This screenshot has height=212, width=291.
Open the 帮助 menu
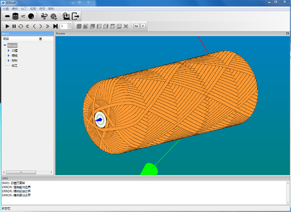tap(51, 9)
